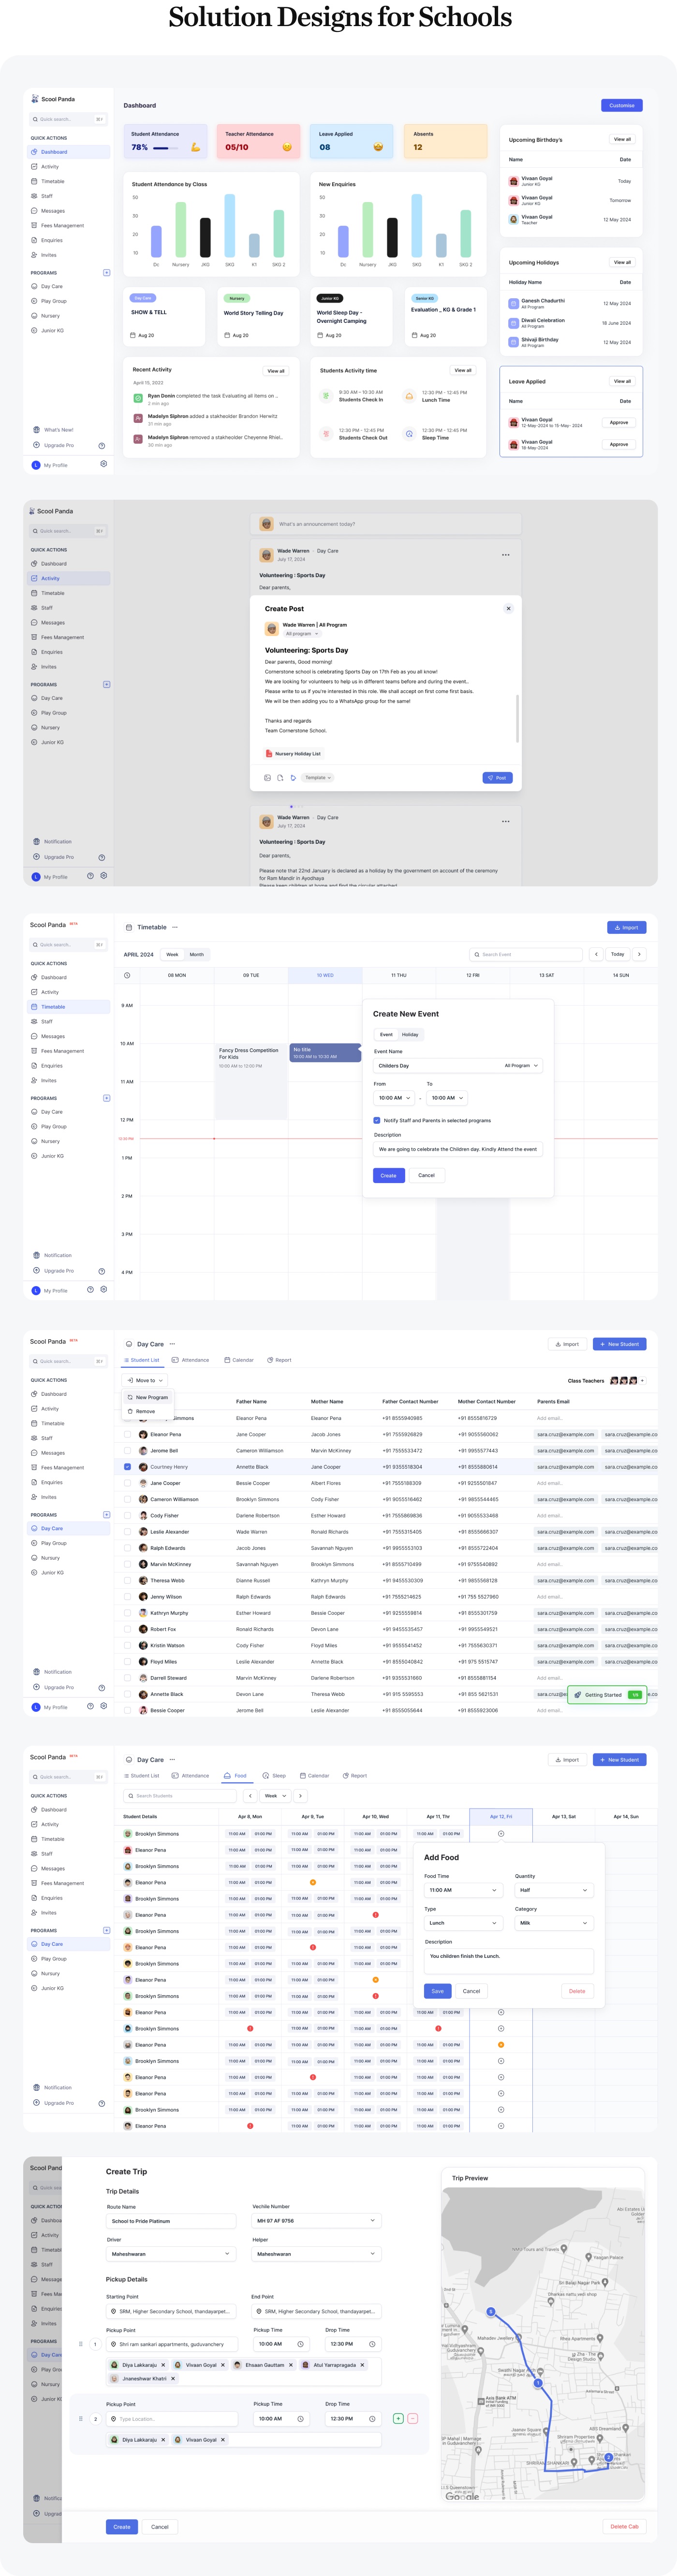This screenshot has height=2576, width=677.
Task: Check Jerome Bell row checkbox
Action: pyautogui.click(x=127, y=1450)
